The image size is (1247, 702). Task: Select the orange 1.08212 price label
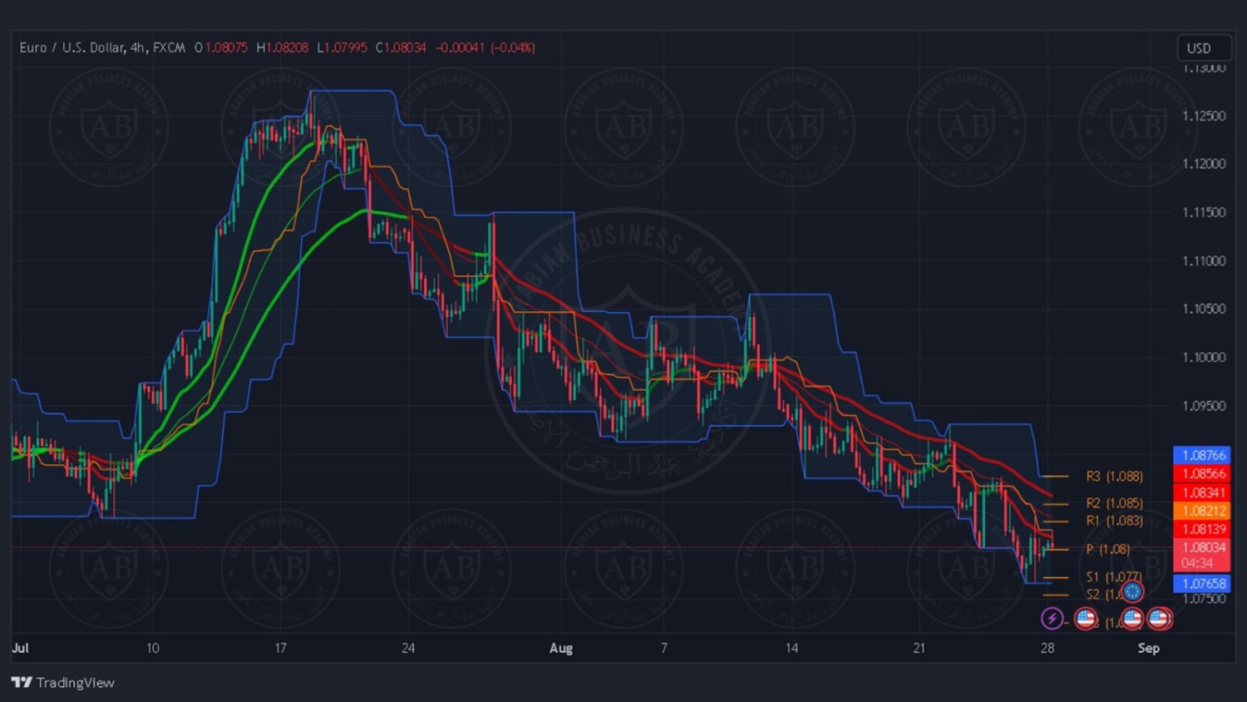click(x=1203, y=511)
